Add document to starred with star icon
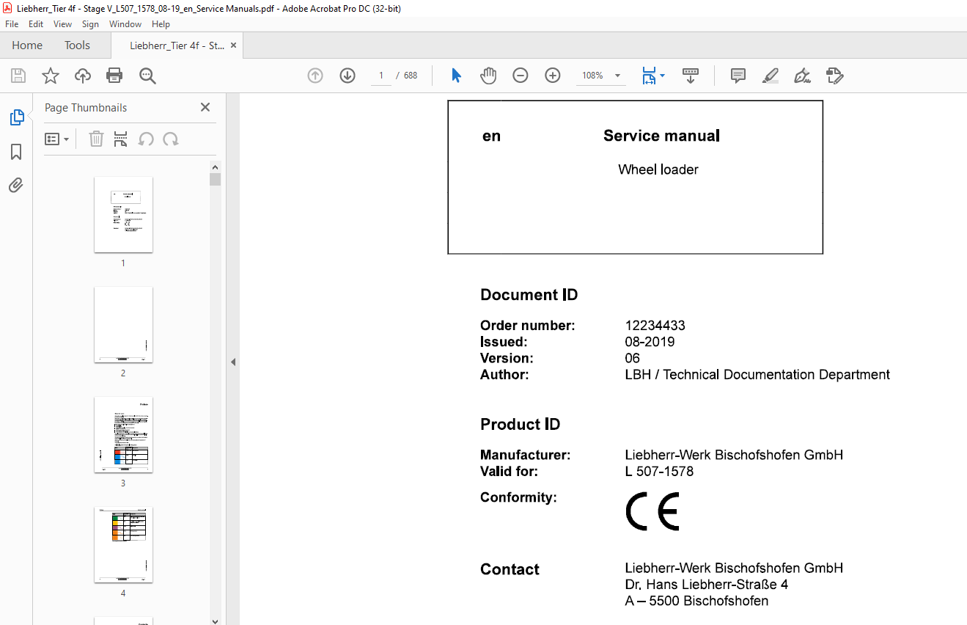Viewport: 967px width, 625px height. pos(50,76)
